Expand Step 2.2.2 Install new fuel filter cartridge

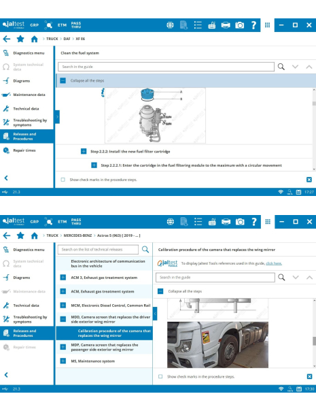click(x=84, y=151)
